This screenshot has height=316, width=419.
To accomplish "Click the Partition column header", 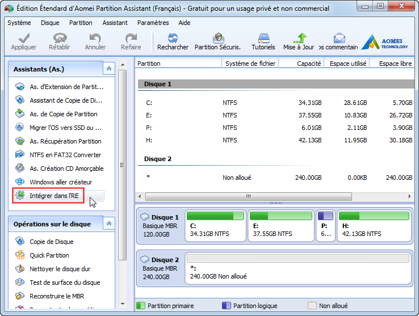I will click(178, 64).
